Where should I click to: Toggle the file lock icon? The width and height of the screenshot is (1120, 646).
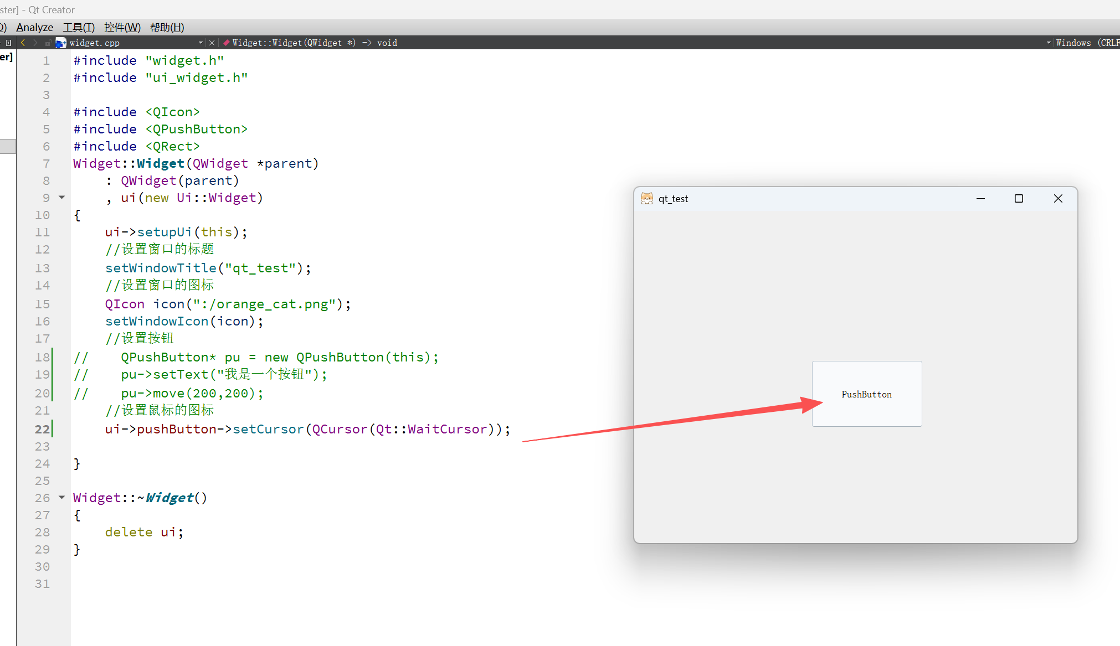point(48,43)
